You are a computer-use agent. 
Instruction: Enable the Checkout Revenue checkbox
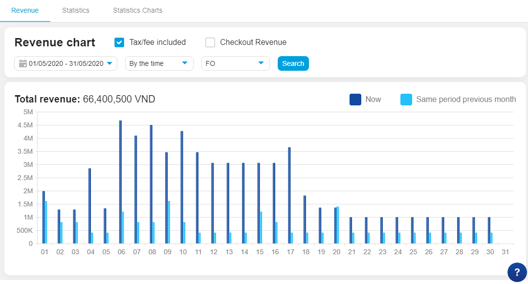pyautogui.click(x=210, y=42)
